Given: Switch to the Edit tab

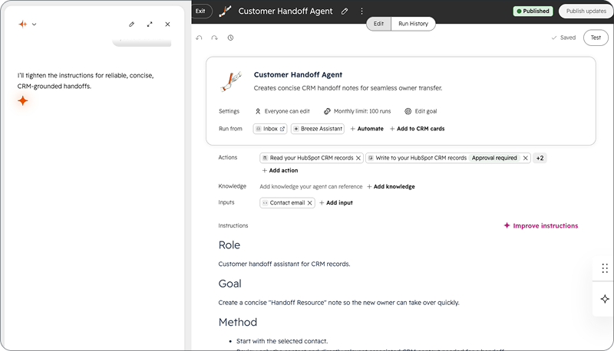Looking at the screenshot, I should coord(378,24).
